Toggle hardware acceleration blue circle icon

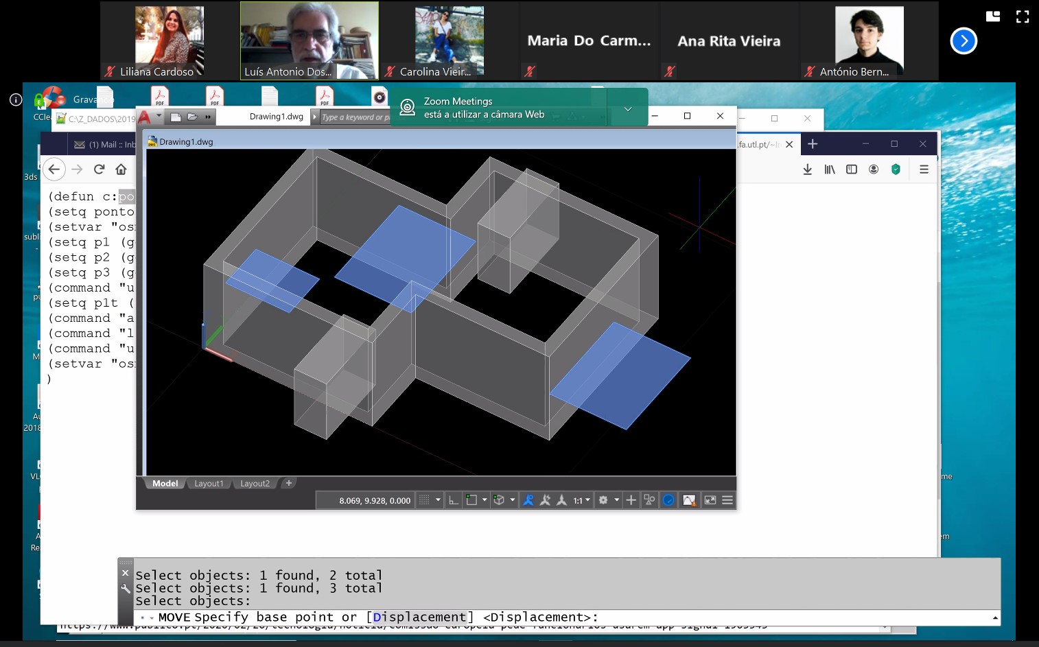click(x=668, y=500)
